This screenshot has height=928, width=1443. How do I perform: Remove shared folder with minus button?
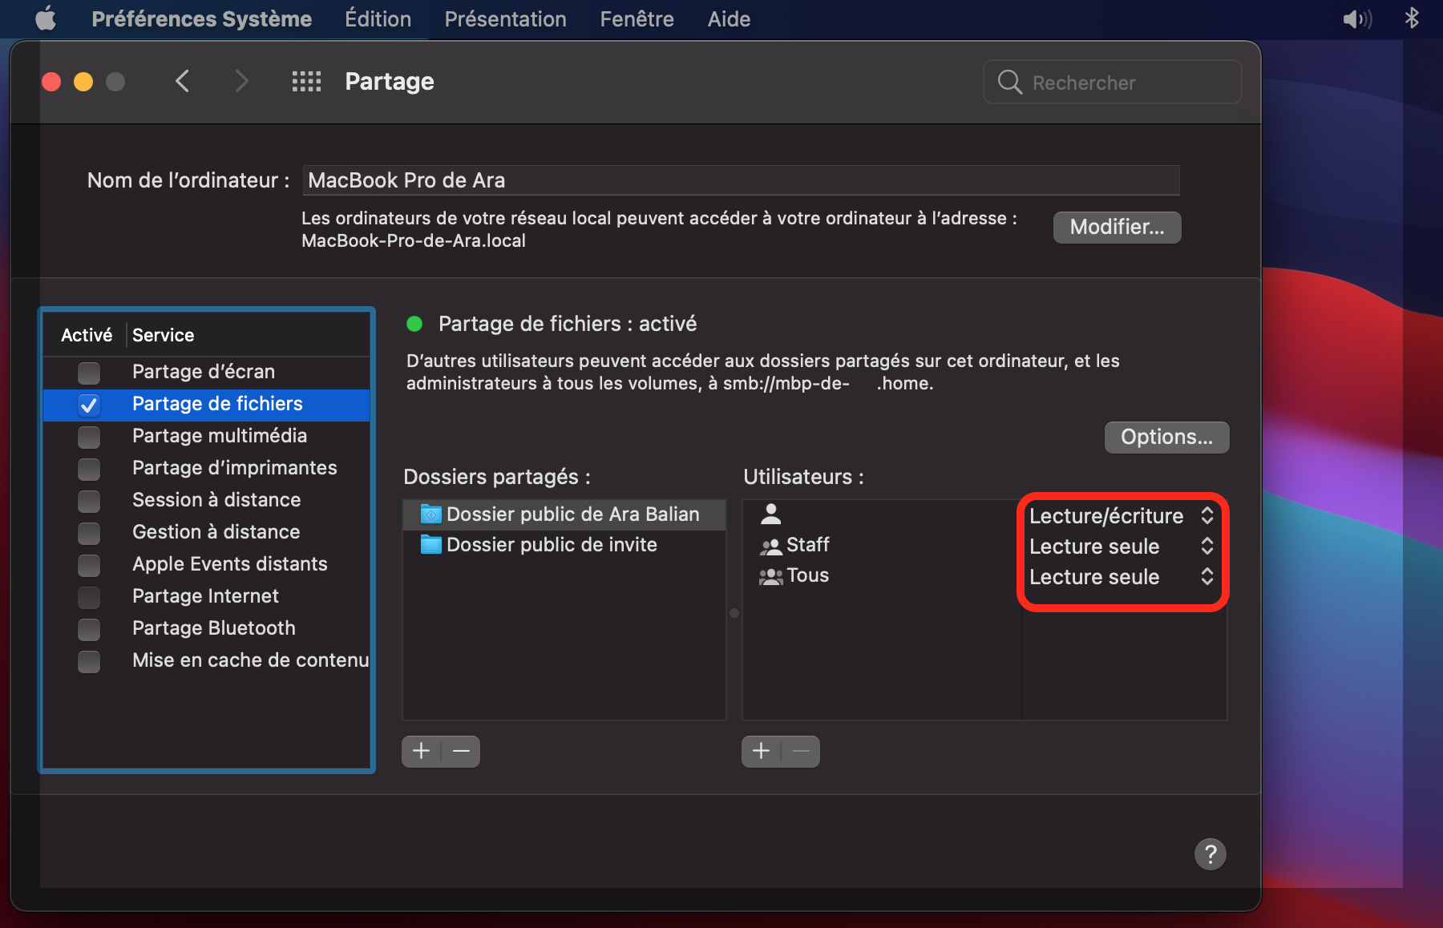click(x=461, y=751)
